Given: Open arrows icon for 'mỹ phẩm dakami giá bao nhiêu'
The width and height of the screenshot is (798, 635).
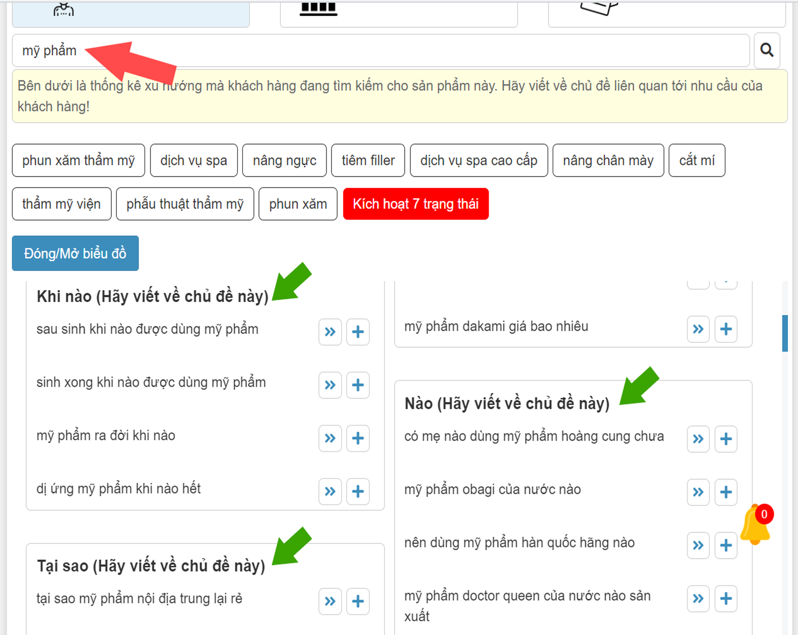Looking at the screenshot, I should click(x=698, y=330).
